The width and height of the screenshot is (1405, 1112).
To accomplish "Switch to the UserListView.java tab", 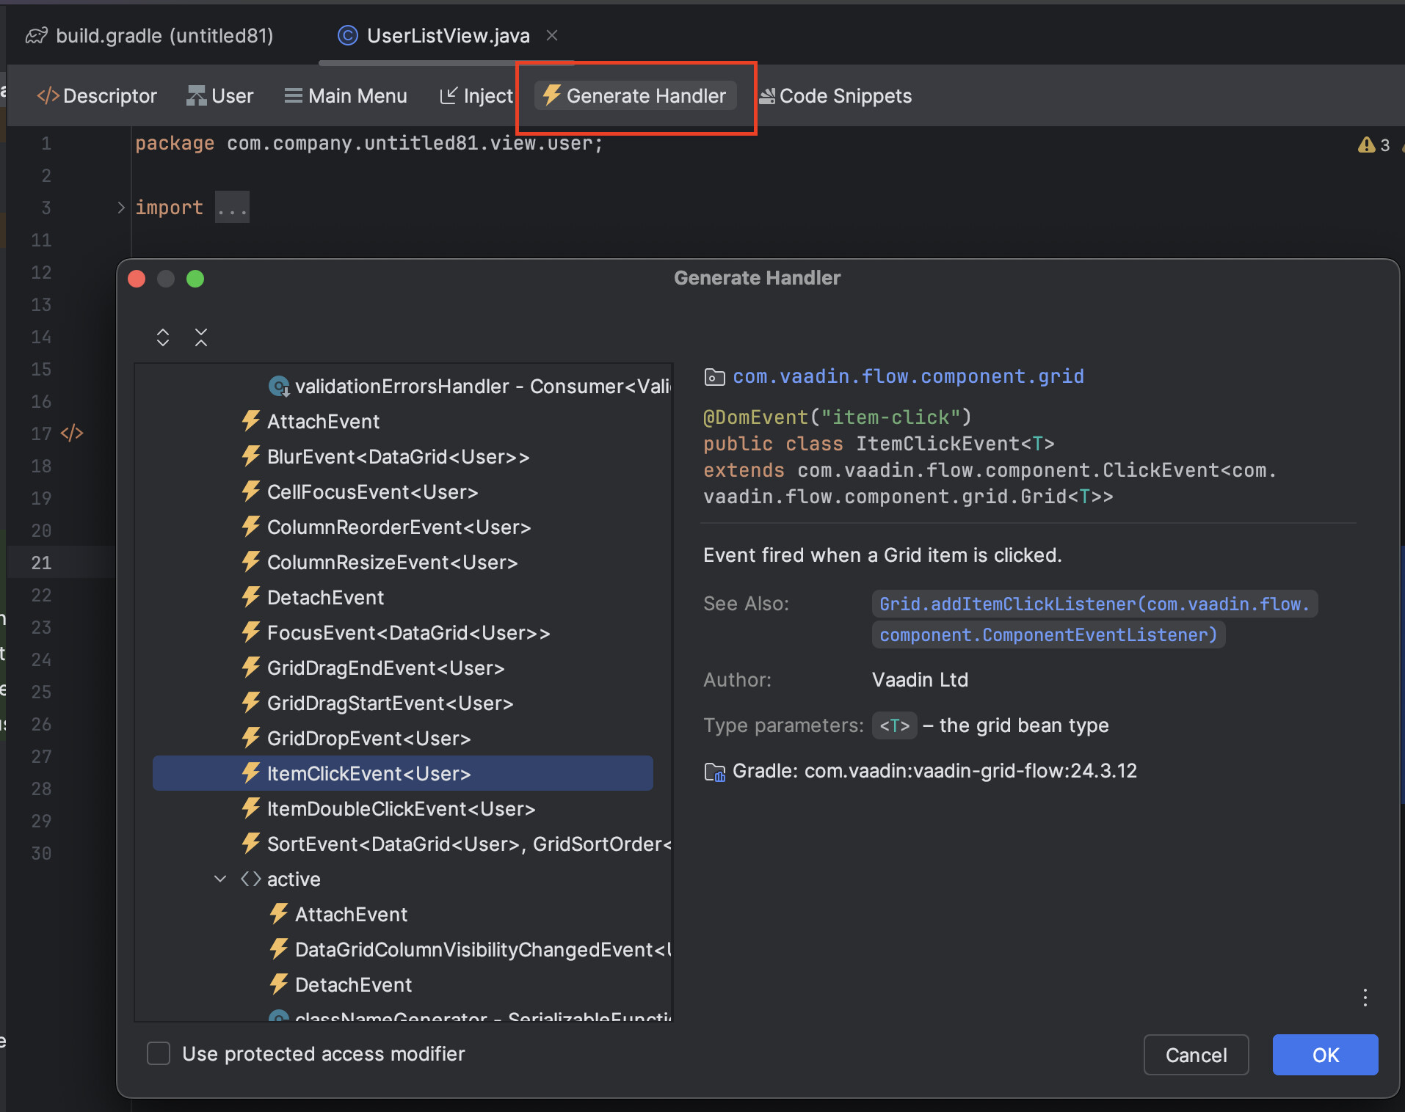I will [x=448, y=35].
